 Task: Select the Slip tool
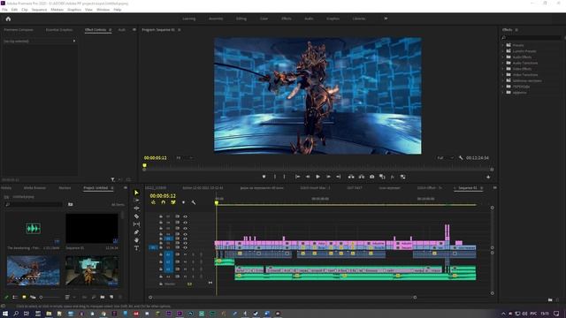(136, 224)
